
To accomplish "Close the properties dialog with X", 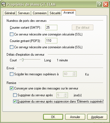I will pos(106,4).
